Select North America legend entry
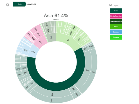The image size is (139, 104). pos(116,16)
